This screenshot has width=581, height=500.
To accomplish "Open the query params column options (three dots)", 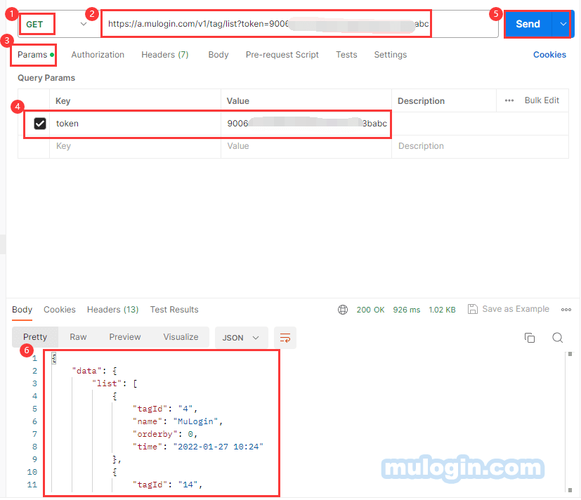I will coord(509,100).
